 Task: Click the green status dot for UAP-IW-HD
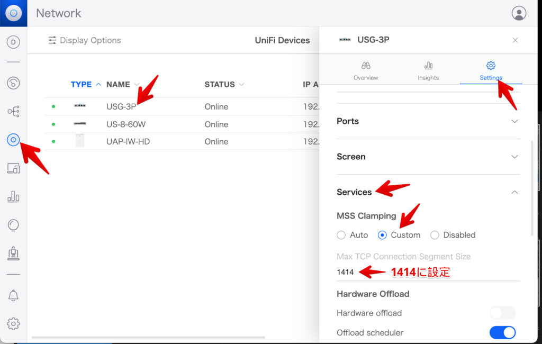(53, 141)
